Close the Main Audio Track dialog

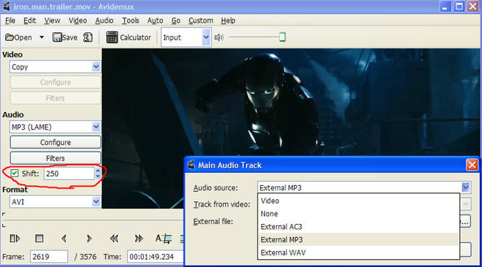[x=472, y=165]
